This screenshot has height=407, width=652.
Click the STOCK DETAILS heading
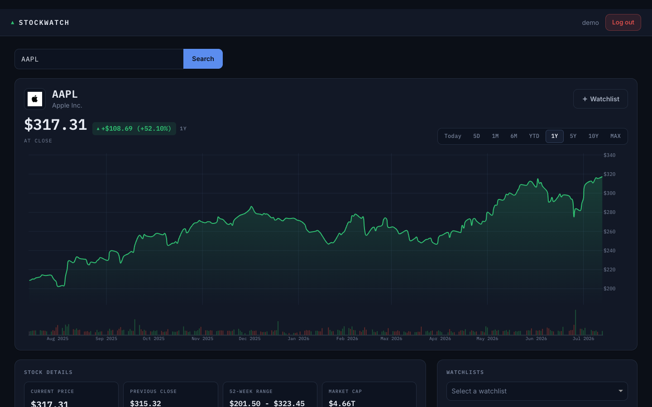[x=48, y=373]
